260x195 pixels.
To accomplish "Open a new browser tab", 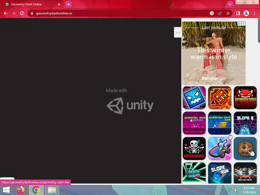I will pos(69,4).
